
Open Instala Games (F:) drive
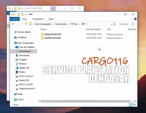click(27, 89)
